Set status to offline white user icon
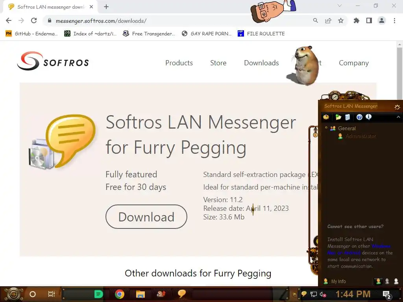 pos(396,281)
